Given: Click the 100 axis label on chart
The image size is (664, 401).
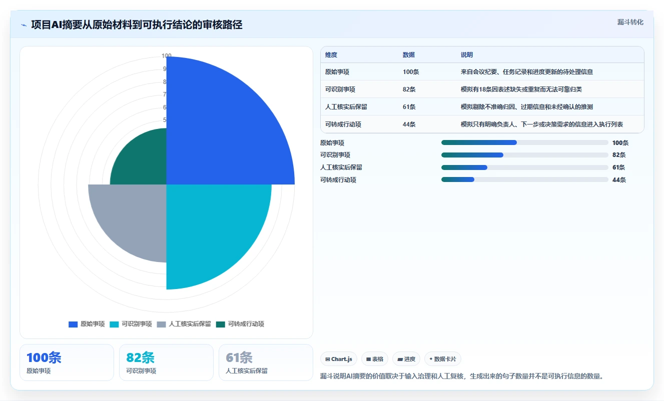Looking at the screenshot, I should pos(167,56).
